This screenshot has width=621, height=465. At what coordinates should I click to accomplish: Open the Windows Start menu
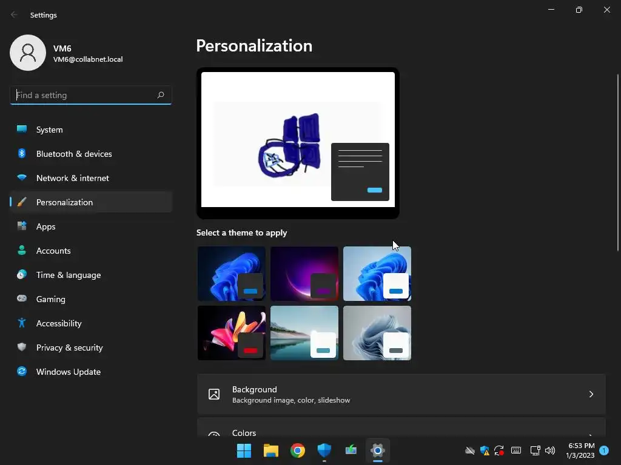point(244,450)
